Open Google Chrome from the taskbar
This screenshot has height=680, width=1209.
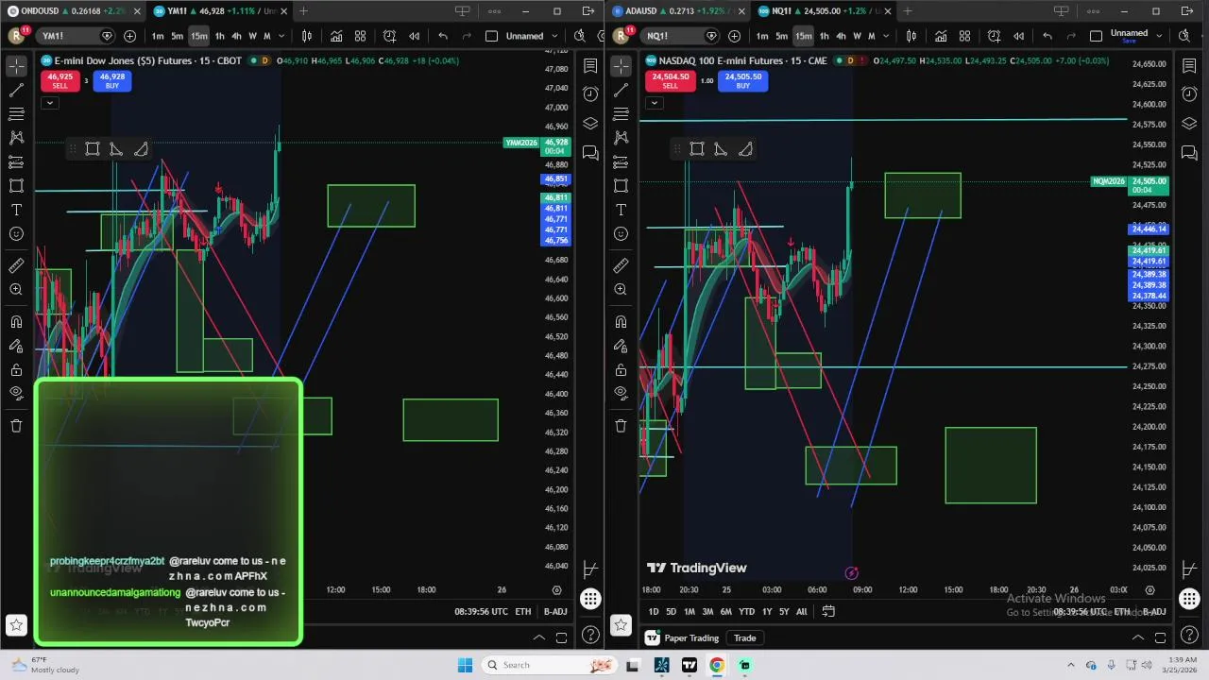pyautogui.click(x=717, y=665)
